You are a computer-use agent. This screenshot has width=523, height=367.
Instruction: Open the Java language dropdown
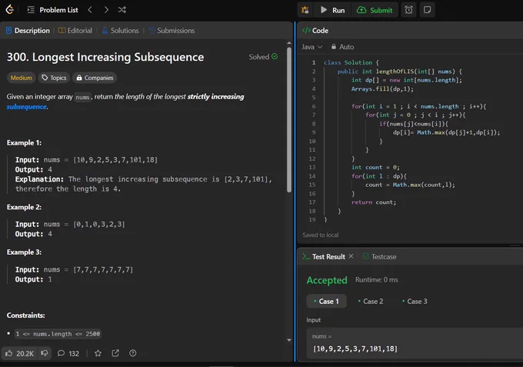tap(311, 47)
